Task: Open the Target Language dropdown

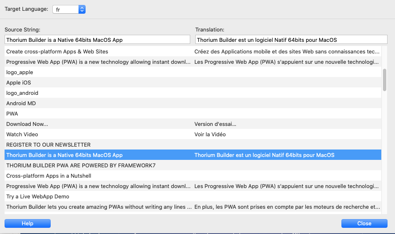Action: tap(69, 9)
